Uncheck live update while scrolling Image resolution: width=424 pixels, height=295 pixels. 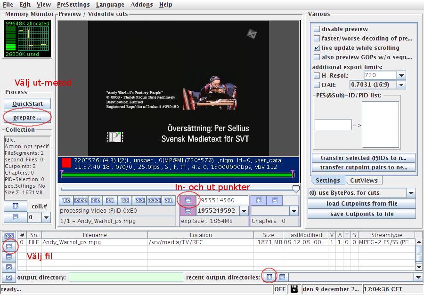(317, 48)
